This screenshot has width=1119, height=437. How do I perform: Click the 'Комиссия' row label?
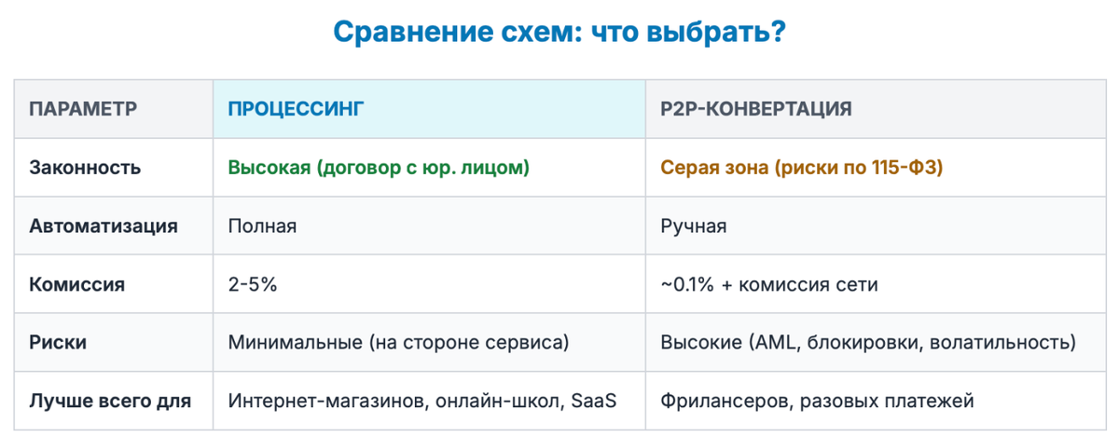pyautogui.click(x=76, y=284)
